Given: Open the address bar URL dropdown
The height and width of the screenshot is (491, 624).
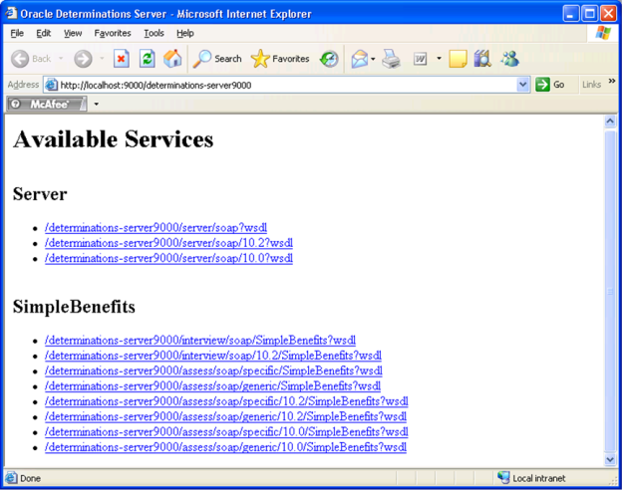Looking at the screenshot, I should point(523,85).
